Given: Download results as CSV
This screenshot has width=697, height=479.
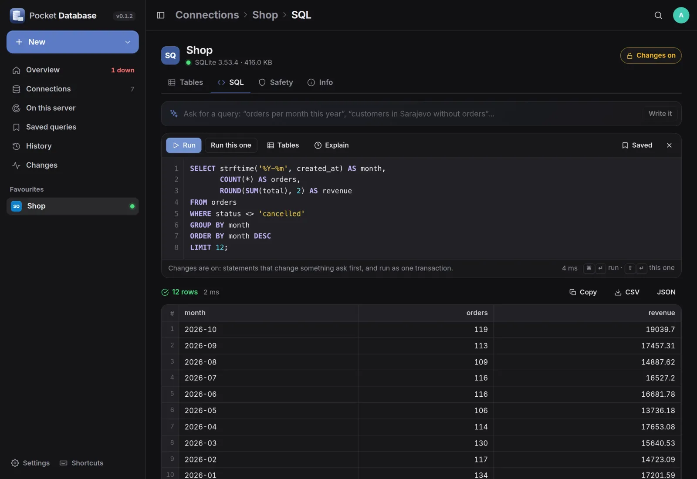Looking at the screenshot, I should (627, 292).
